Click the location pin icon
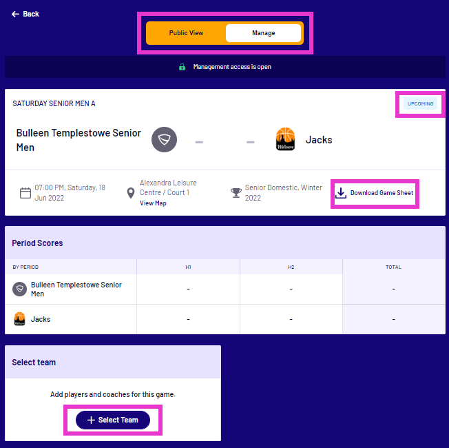Viewport: 449px width, 448px height. [130, 193]
